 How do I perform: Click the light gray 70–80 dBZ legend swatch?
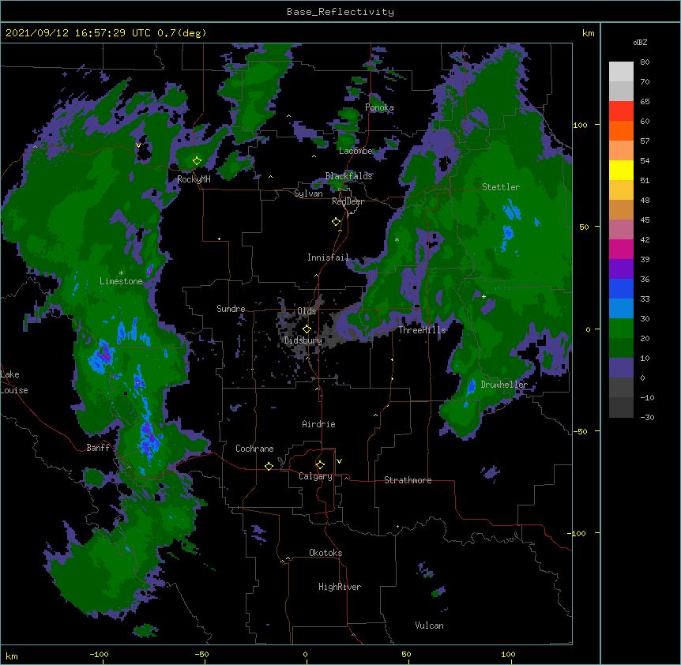click(621, 72)
